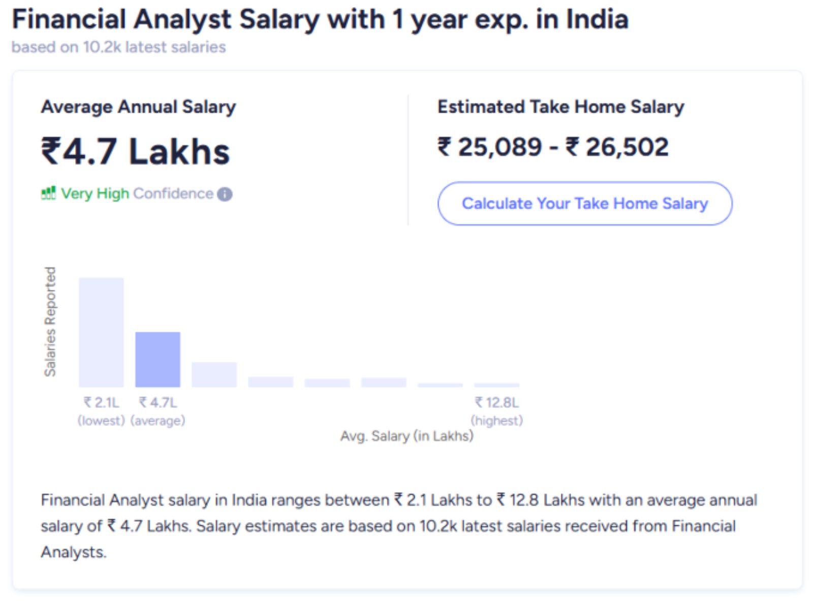The image size is (813, 609).
Task: Select the tallest histogram bar above ₹2.1L
Action: [x=101, y=332]
